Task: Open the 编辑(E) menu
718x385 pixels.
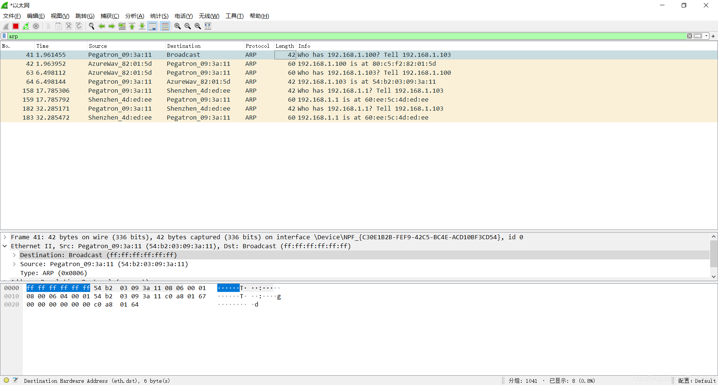Action: (x=36, y=16)
